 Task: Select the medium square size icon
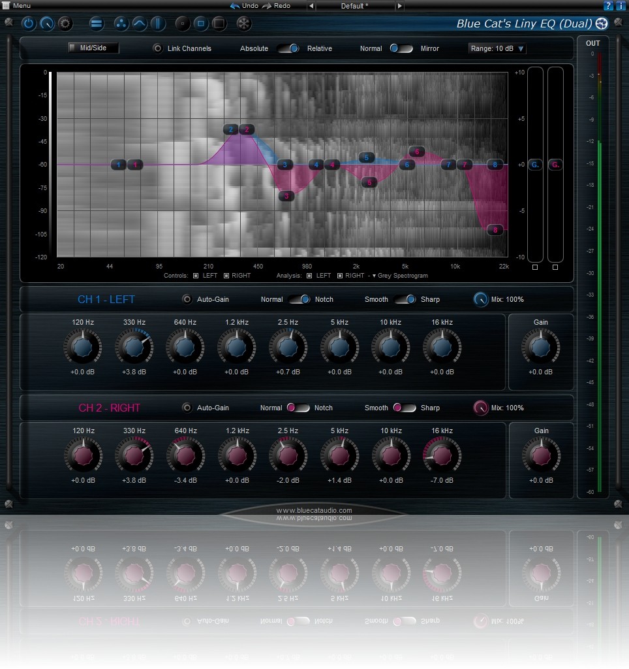click(201, 24)
